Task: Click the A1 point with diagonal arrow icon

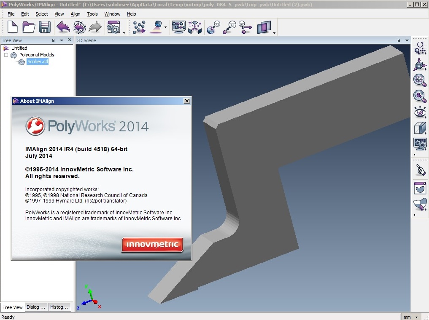Action: click(x=229, y=27)
